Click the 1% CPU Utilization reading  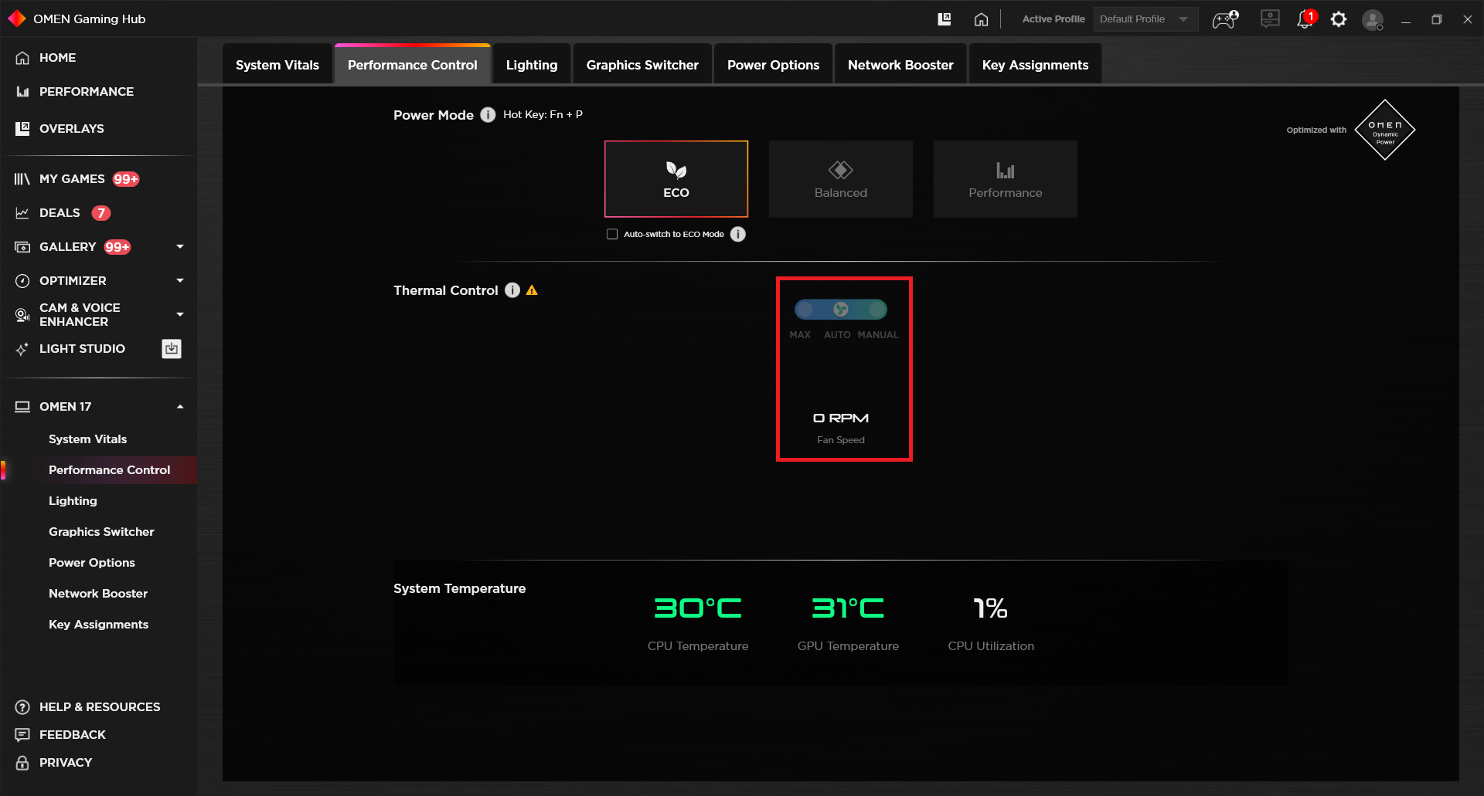tap(990, 608)
